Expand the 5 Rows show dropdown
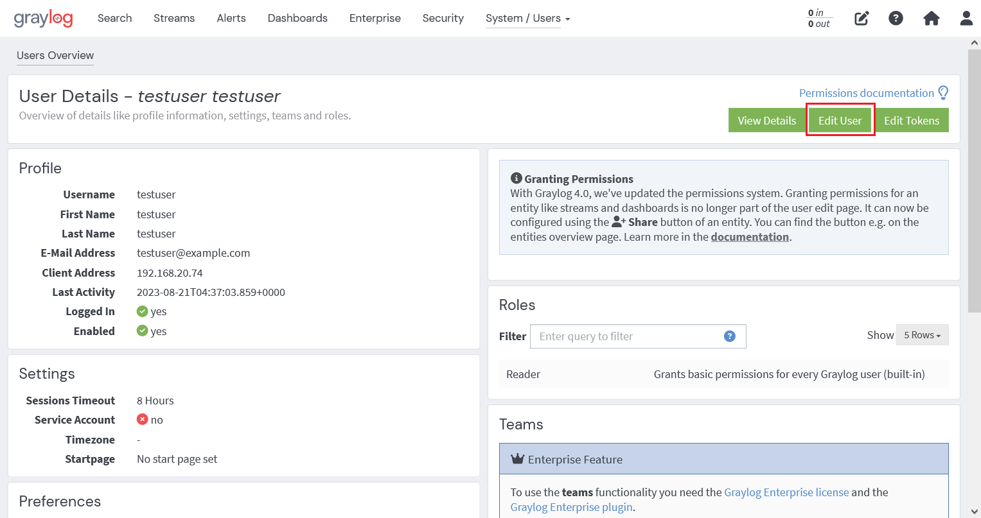This screenshot has width=981, height=518. point(923,335)
